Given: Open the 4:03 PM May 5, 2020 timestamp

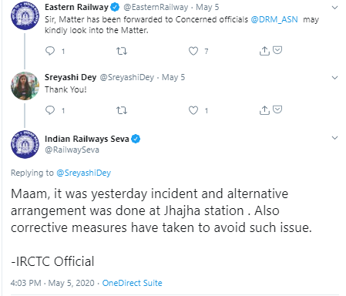Looking at the screenshot, I should [x=52, y=283].
